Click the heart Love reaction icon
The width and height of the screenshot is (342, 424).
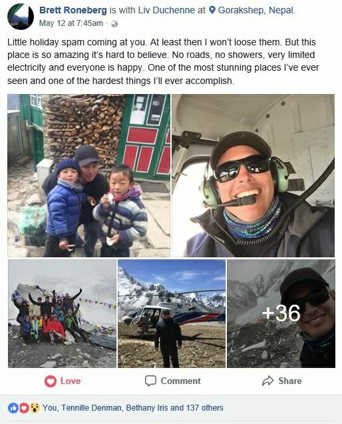[x=51, y=381]
